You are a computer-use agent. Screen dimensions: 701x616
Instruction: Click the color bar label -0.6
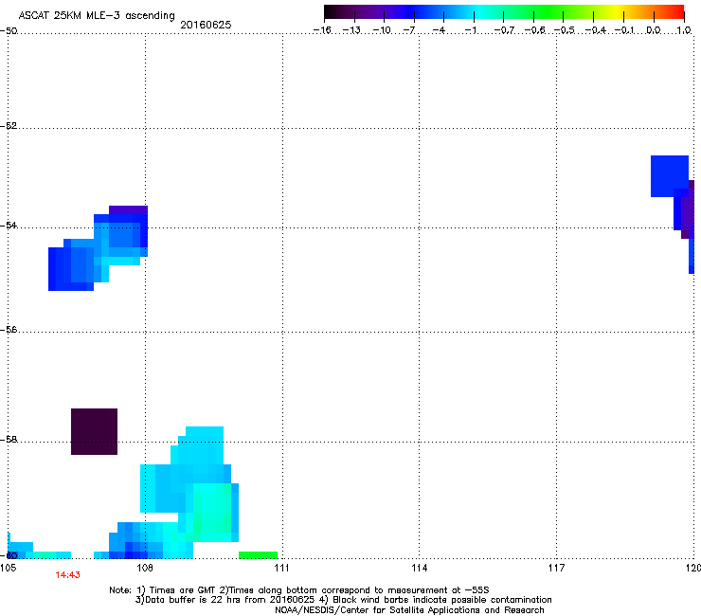coord(534,30)
